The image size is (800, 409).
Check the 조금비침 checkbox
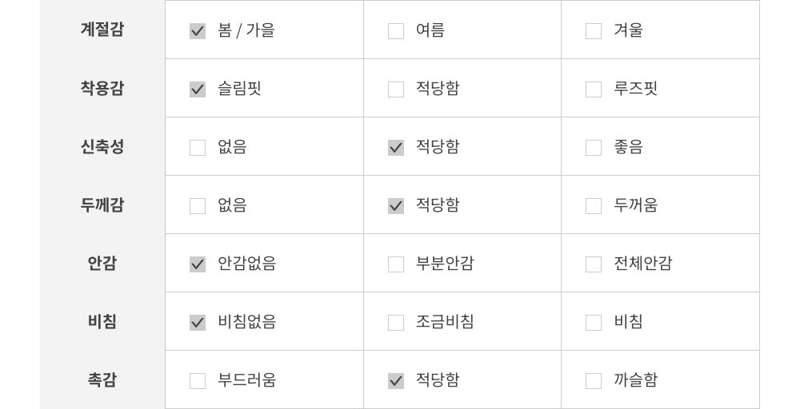pos(396,323)
